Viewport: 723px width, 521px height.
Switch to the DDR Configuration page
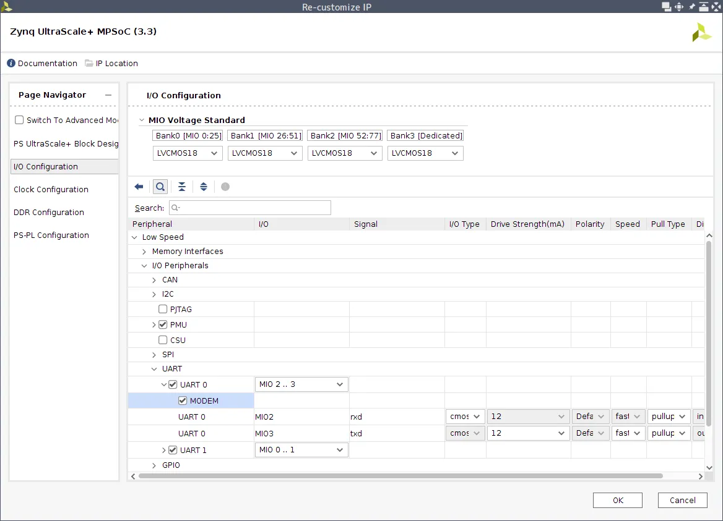[x=49, y=213]
